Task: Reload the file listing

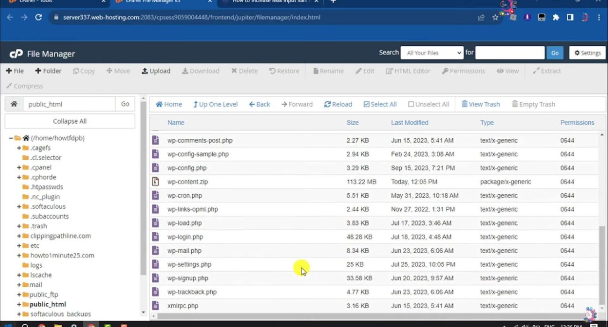Action: point(338,104)
